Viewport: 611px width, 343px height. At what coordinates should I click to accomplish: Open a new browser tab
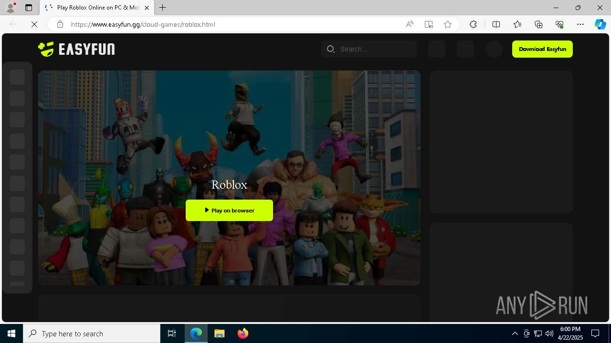click(x=163, y=8)
